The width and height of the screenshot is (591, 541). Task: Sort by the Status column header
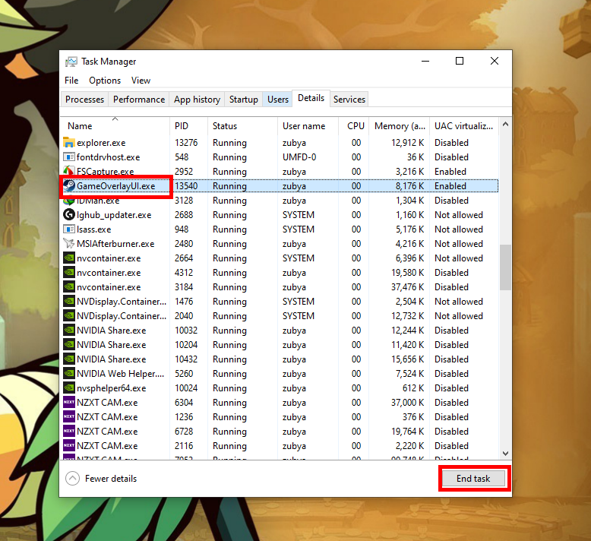tap(242, 125)
